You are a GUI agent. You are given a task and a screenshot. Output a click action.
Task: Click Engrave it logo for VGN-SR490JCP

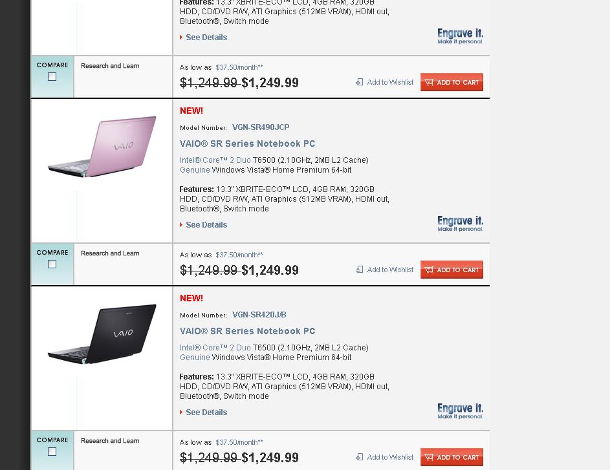click(x=460, y=224)
